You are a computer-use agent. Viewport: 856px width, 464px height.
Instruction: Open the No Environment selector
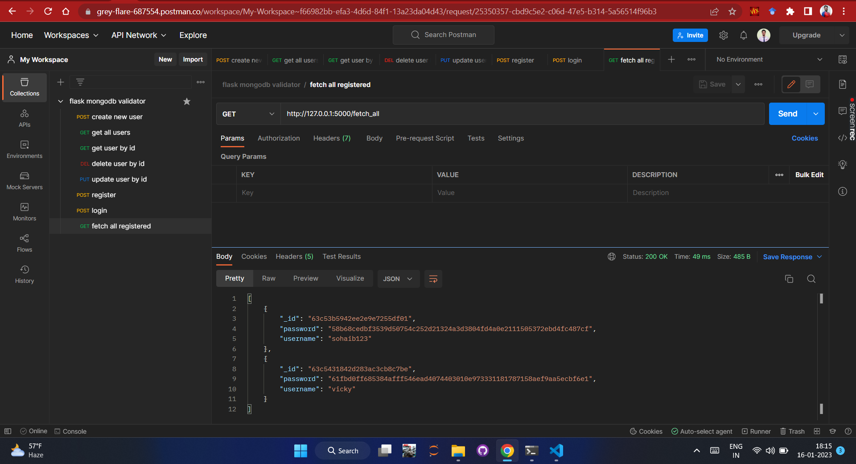pos(767,59)
